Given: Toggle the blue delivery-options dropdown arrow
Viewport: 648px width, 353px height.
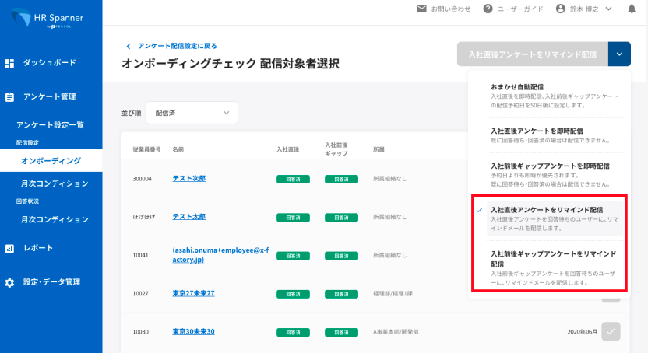Looking at the screenshot, I should pos(619,54).
